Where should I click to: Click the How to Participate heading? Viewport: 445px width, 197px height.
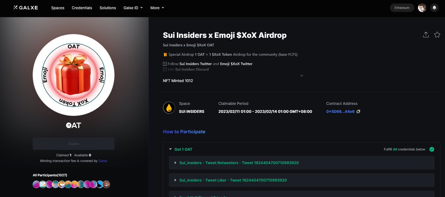184,132
